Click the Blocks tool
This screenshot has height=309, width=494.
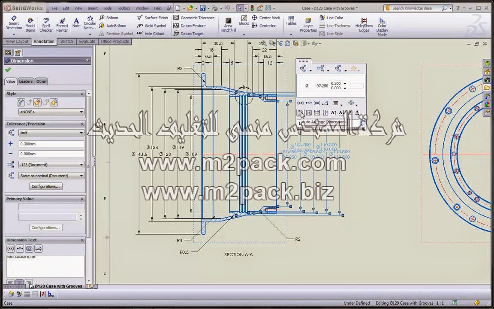click(244, 21)
